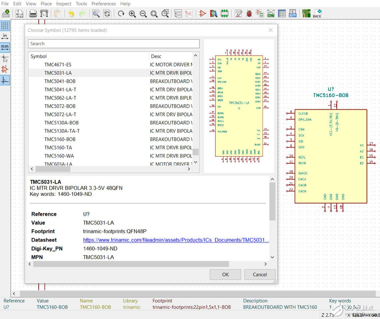This screenshot has width=380, height=319.
Task: Open PCB layout editor icon
Action: 306,14
